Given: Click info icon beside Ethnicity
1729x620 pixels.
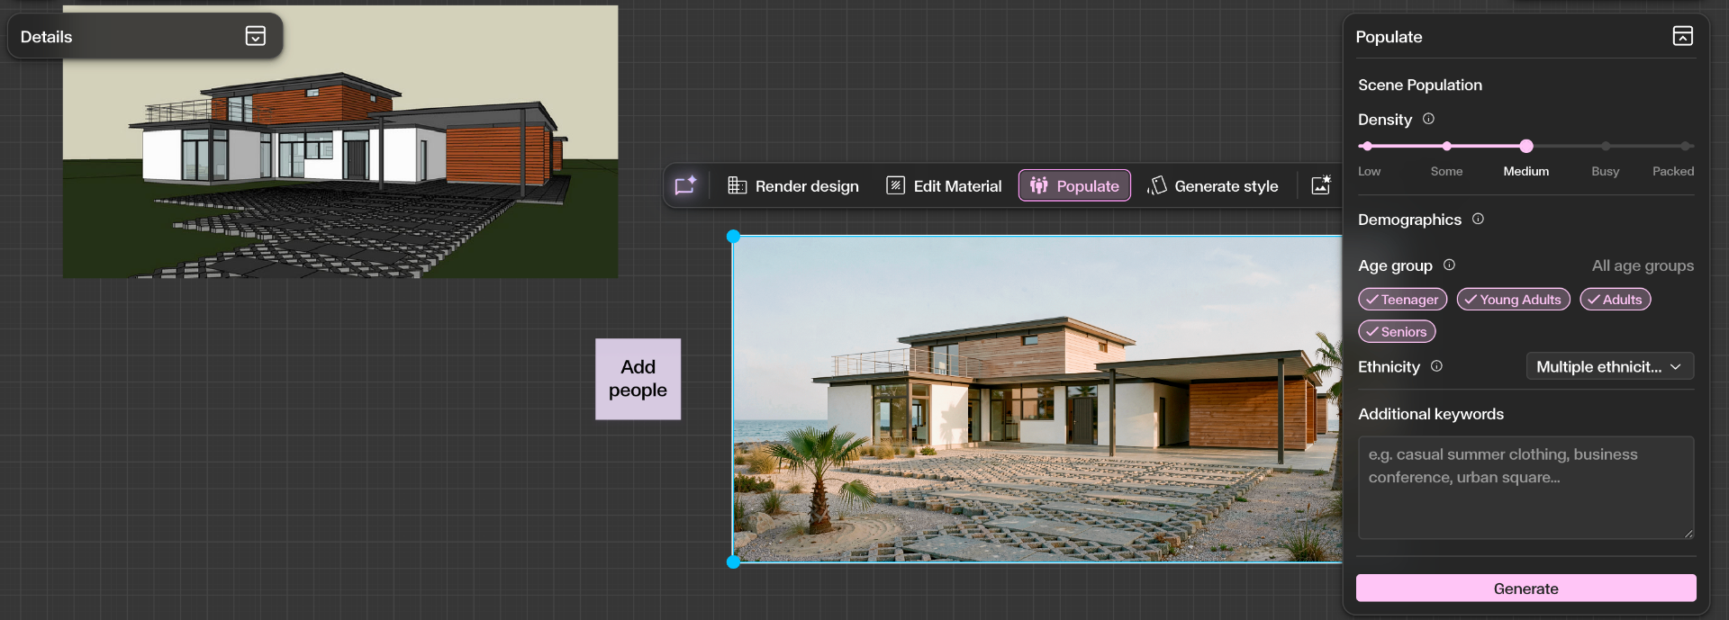Looking at the screenshot, I should (1436, 366).
